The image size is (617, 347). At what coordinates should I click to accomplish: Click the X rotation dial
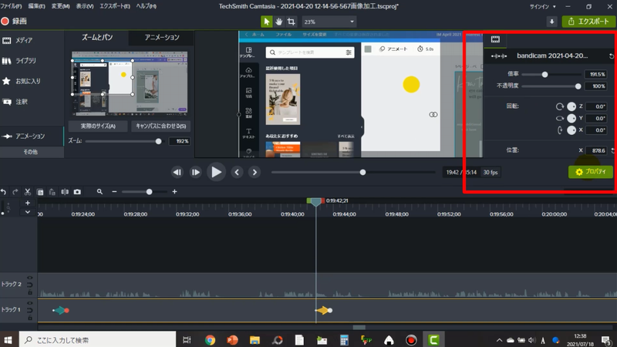click(x=571, y=130)
